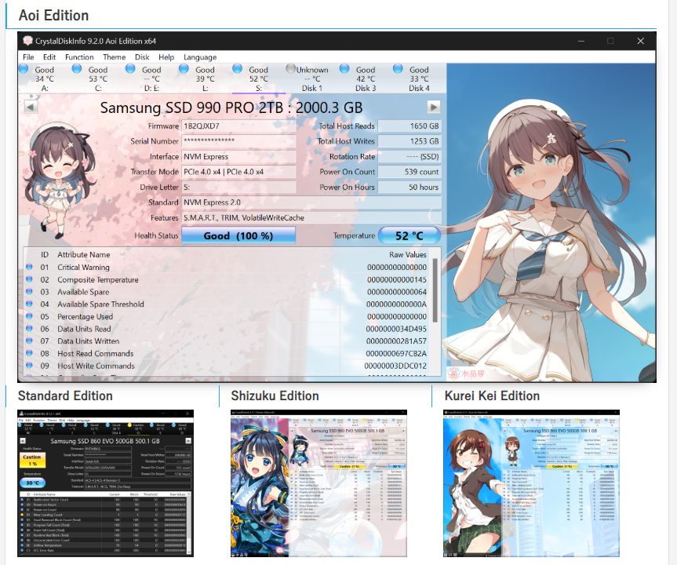The image size is (677, 565).
Task: Click the masked Serial Number field
Action: click(238, 141)
